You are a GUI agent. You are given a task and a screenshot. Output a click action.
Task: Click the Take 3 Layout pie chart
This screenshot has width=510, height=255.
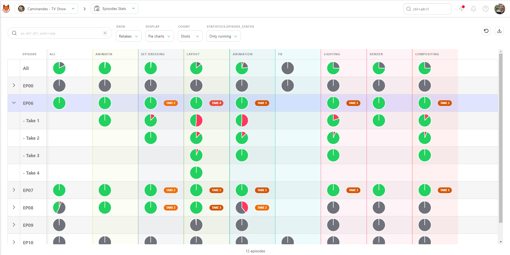point(196,155)
